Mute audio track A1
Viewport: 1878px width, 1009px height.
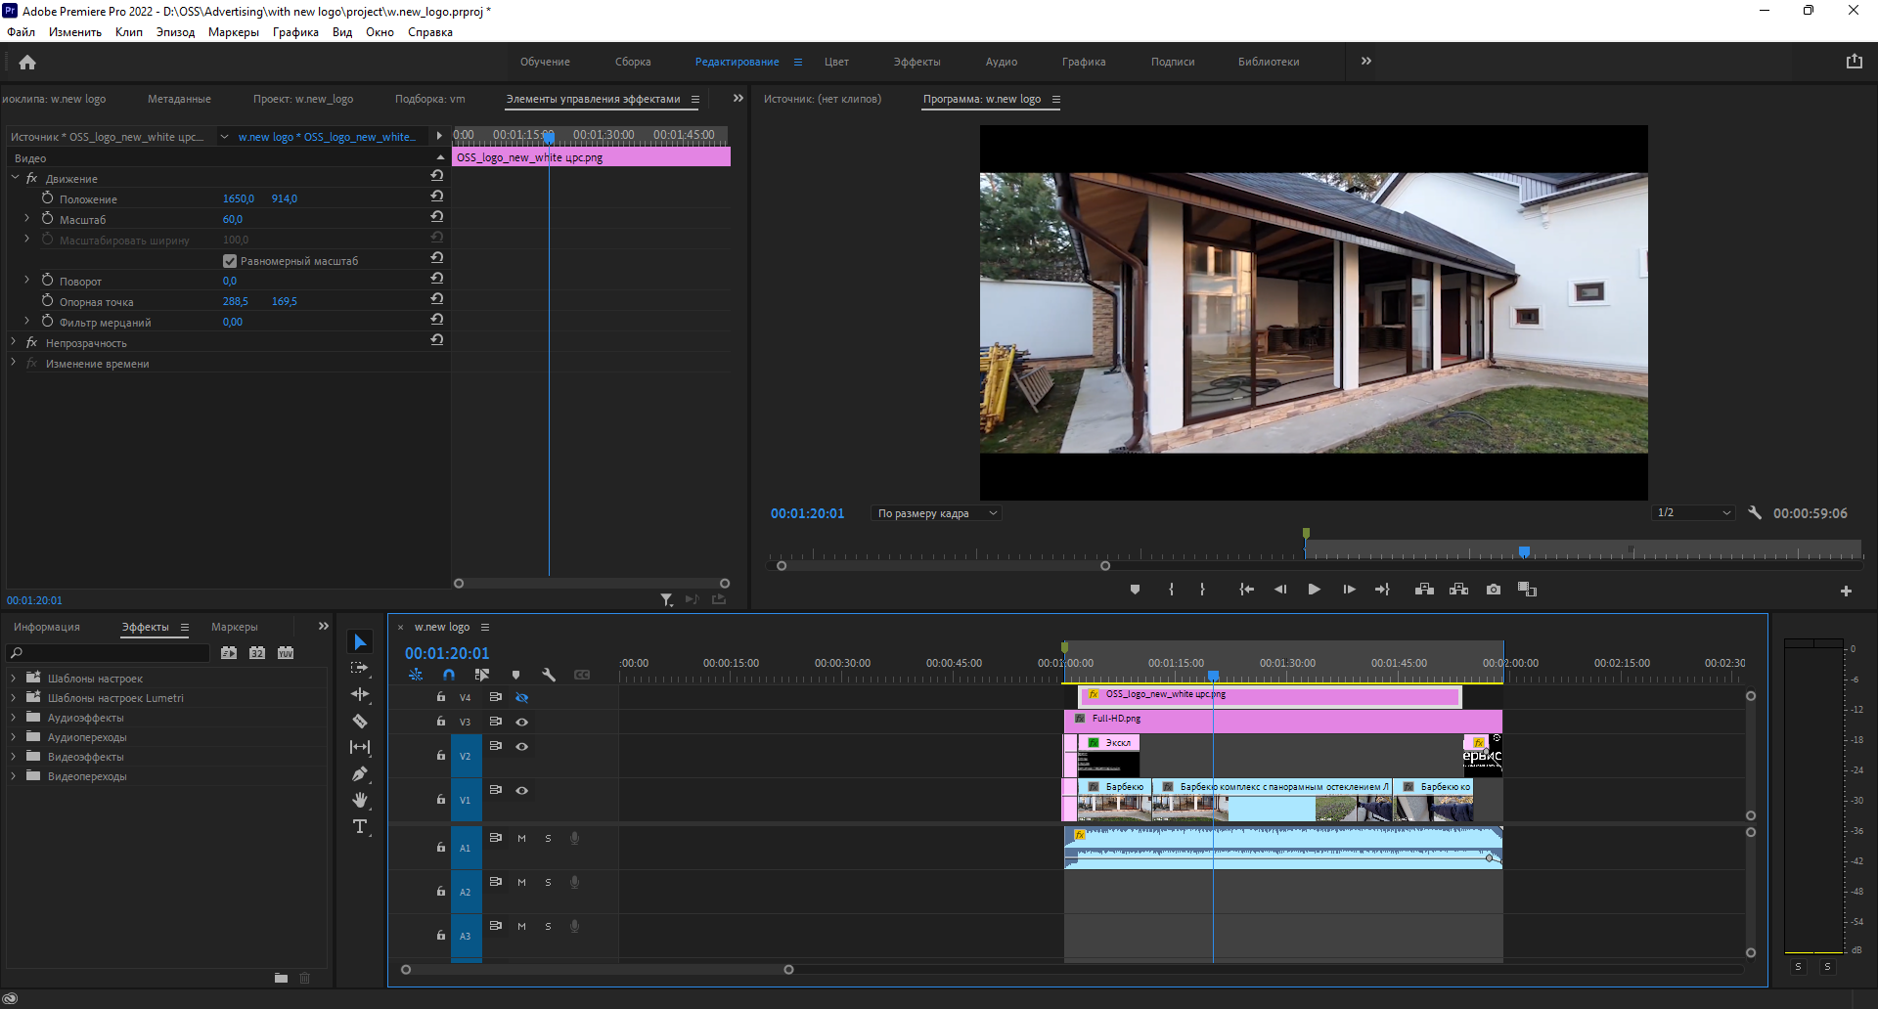521,839
